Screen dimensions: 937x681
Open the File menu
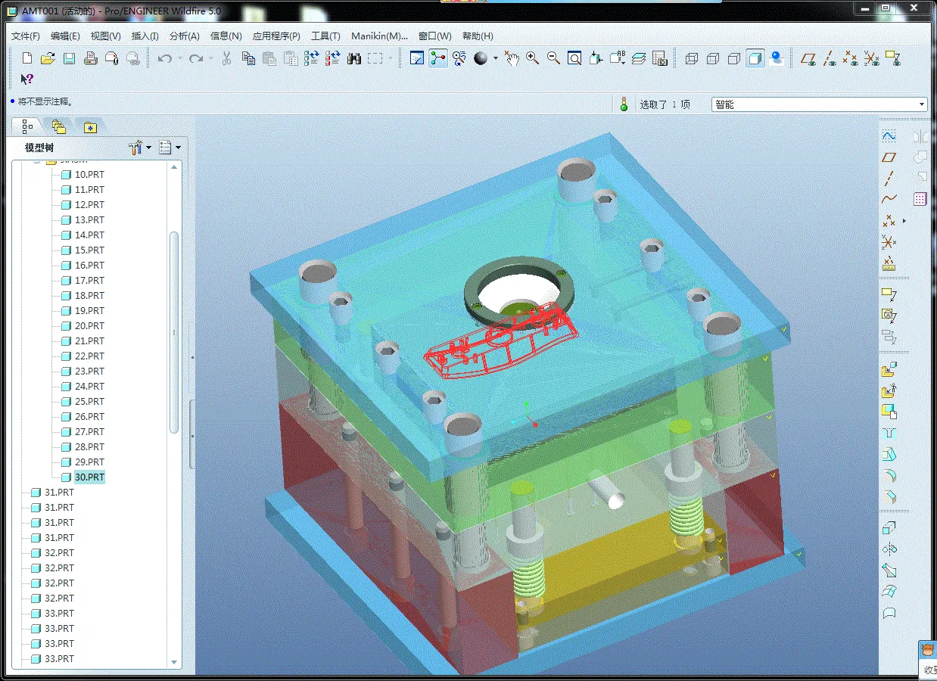[26, 36]
